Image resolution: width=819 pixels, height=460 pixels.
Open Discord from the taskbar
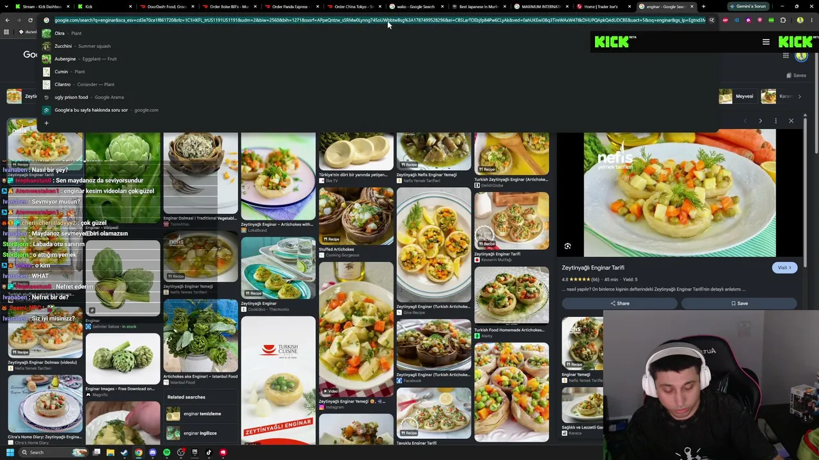point(152,452)
